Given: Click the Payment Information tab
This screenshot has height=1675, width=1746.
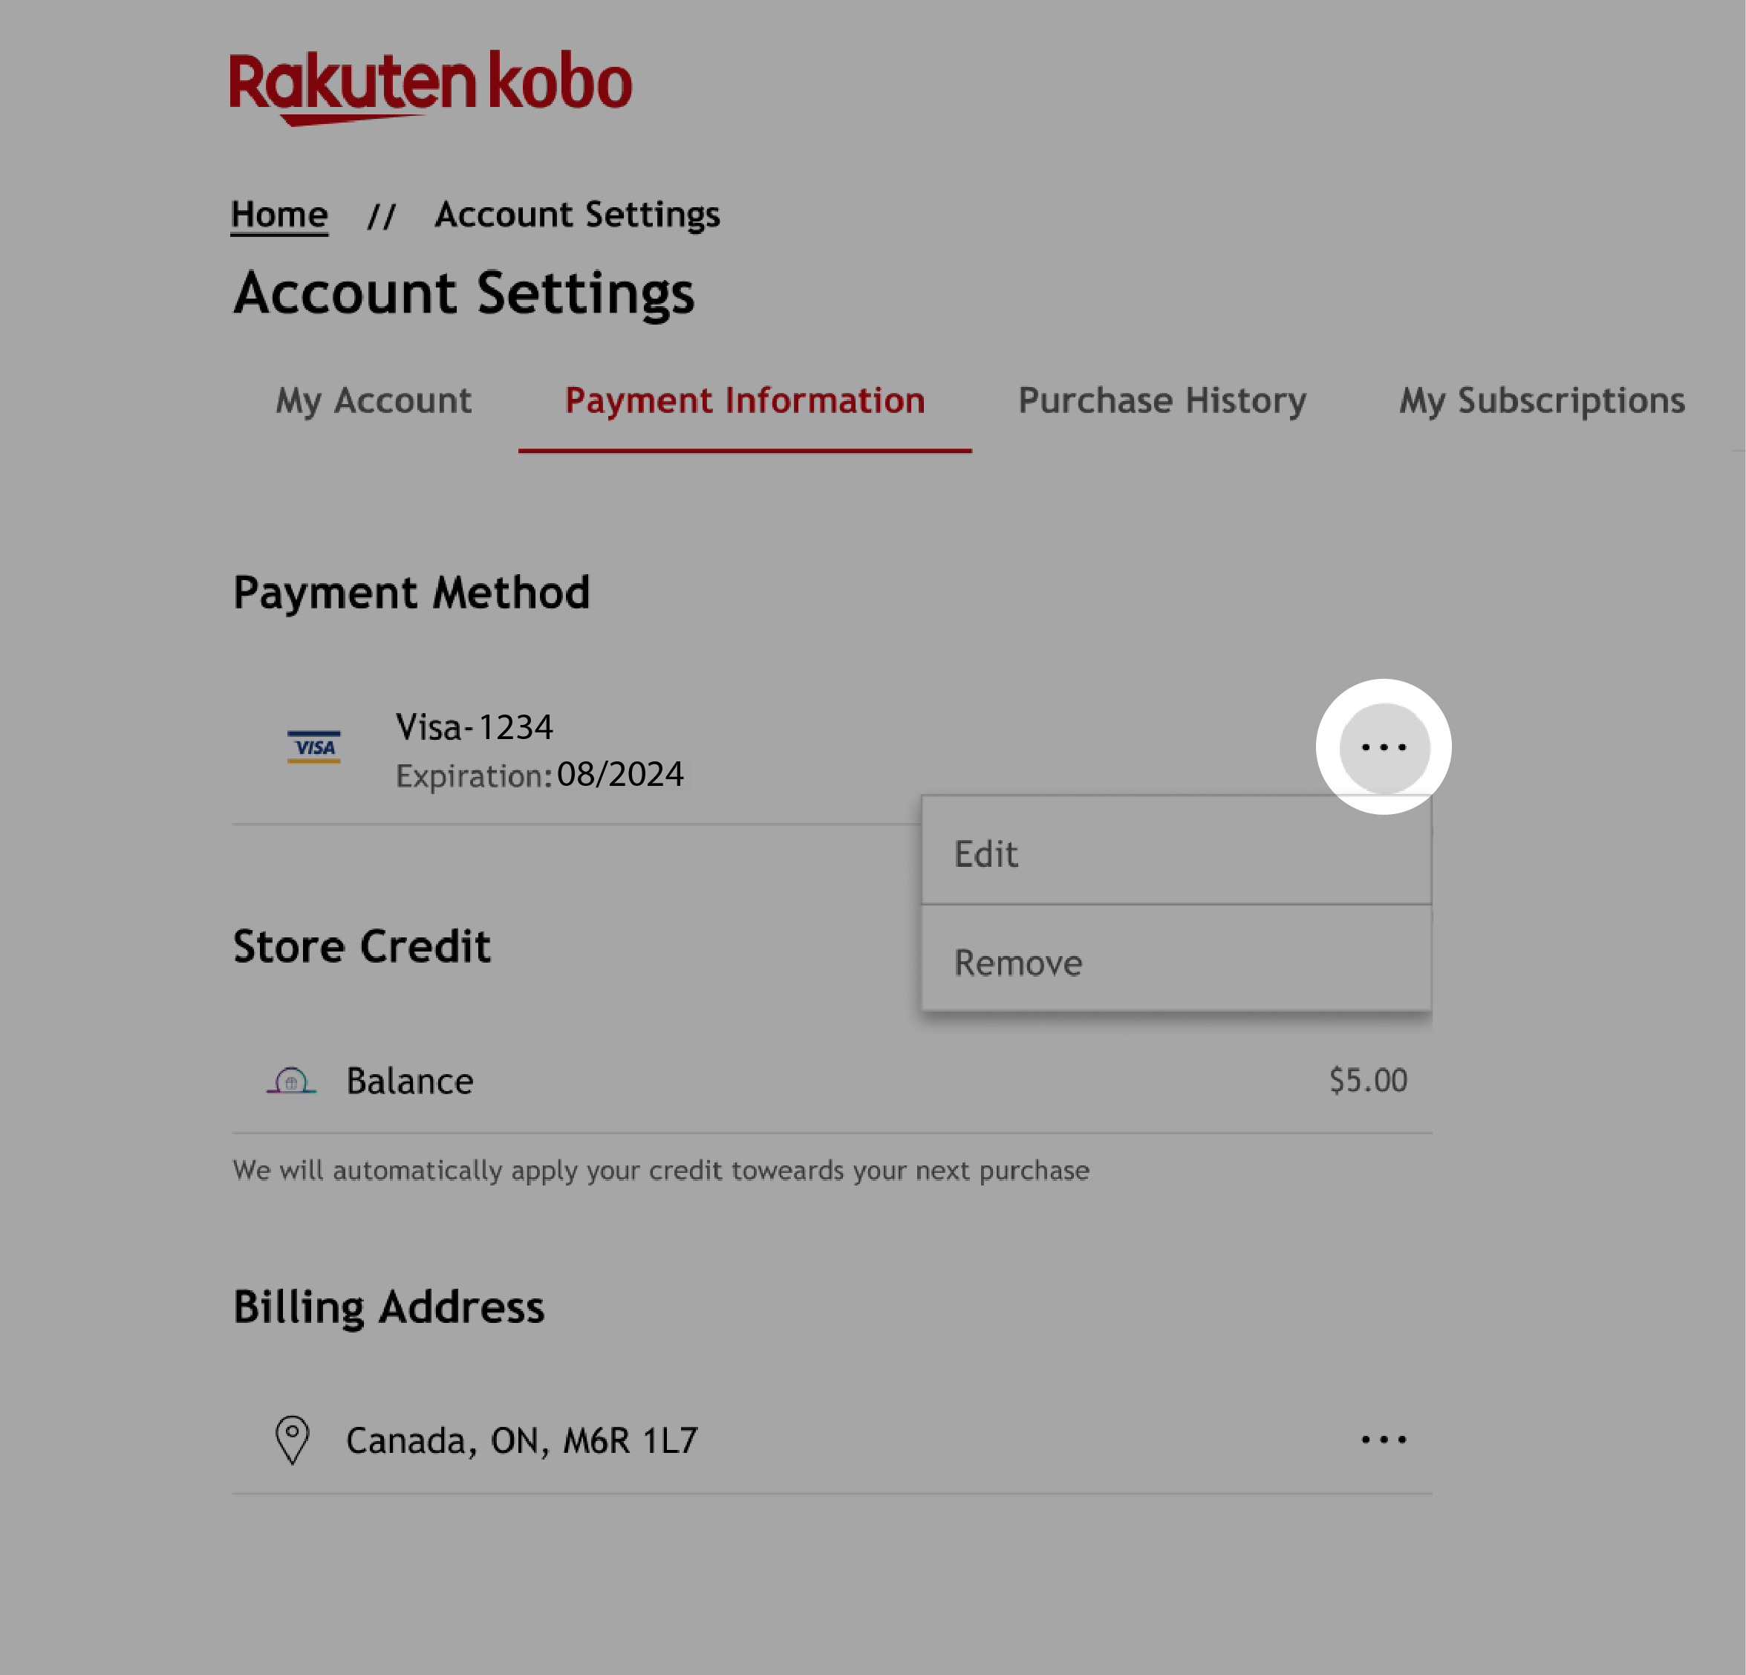Looking at the screenshot, I should coord(743,400).
